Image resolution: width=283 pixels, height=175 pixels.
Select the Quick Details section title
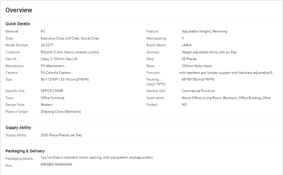coord(18,24)
